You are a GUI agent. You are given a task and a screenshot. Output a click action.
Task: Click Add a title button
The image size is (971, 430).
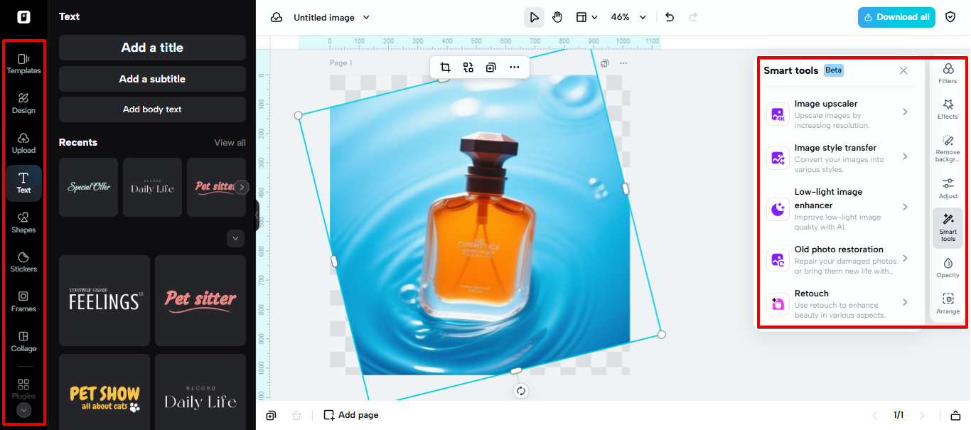[152, 48]
